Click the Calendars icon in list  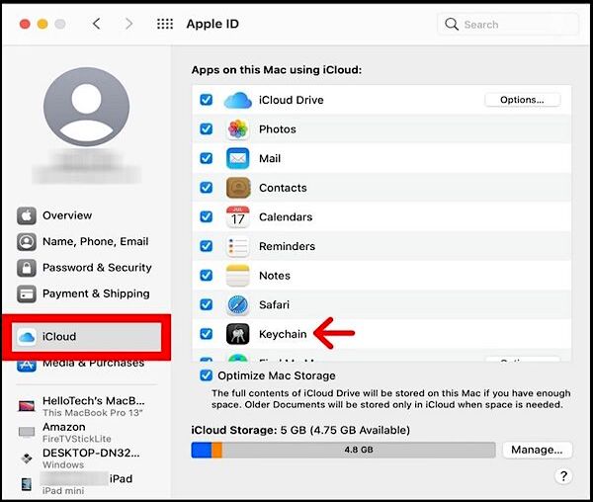(x=238, y=216)
